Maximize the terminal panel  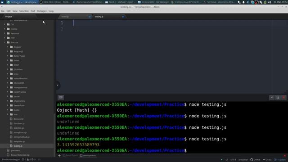pyautogui.click(x=278, y=98)
